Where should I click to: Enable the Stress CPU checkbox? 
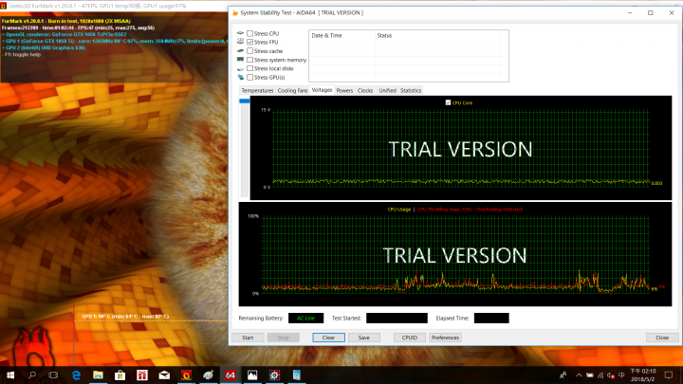coord(250,33)
